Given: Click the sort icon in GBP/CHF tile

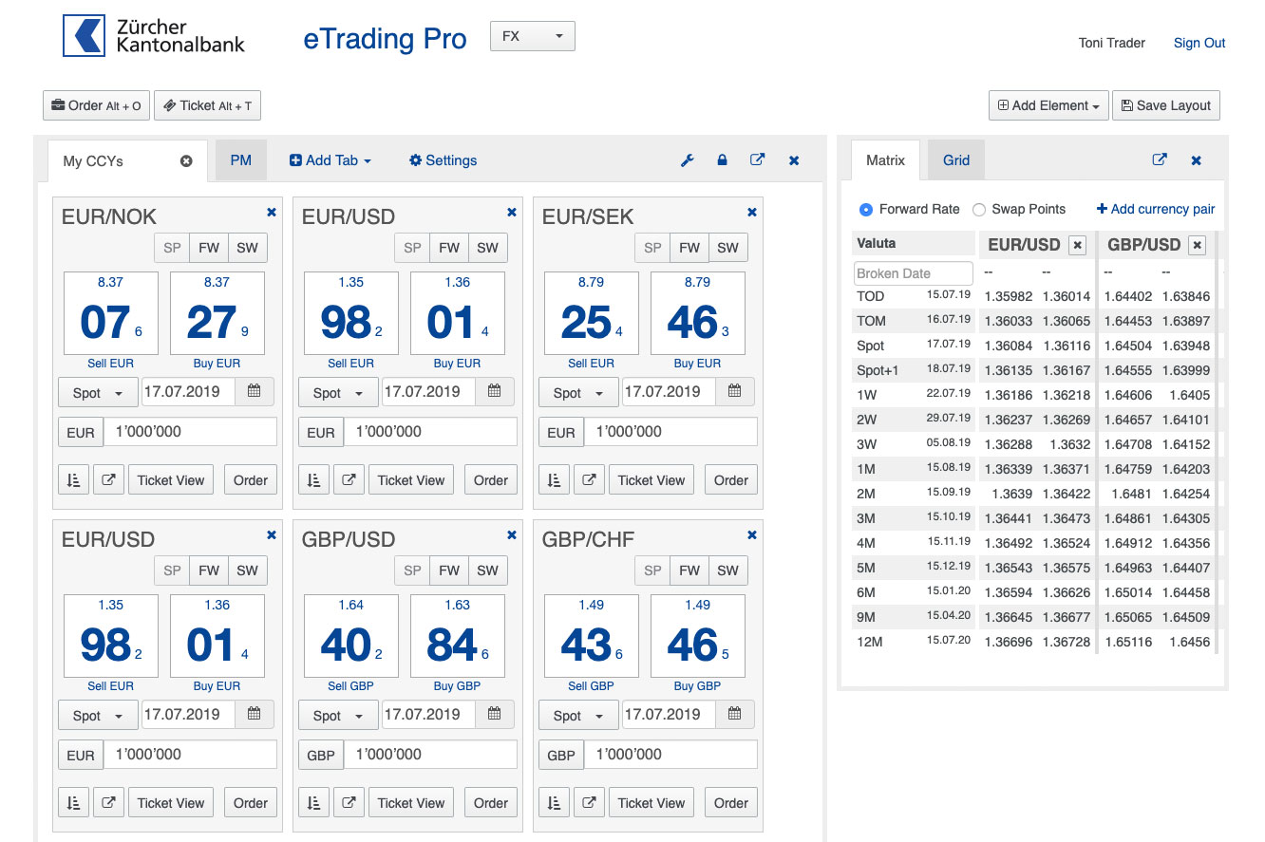Looking at the screenshot, I should tap(554, 803).
